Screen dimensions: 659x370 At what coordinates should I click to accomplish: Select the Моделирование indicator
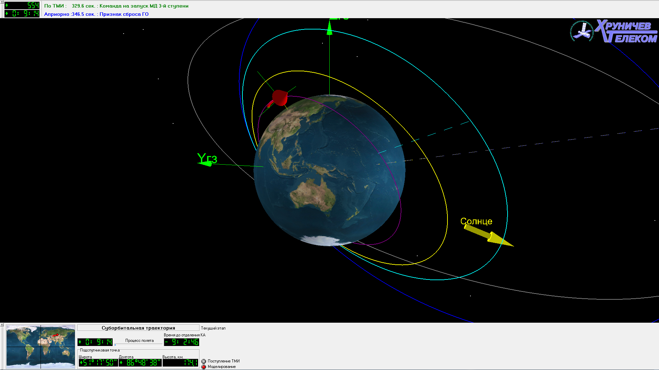coord(204,367)
